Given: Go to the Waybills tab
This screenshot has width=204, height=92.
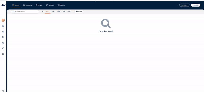Looking at the screenshot, I should click(x=50, y=5).
